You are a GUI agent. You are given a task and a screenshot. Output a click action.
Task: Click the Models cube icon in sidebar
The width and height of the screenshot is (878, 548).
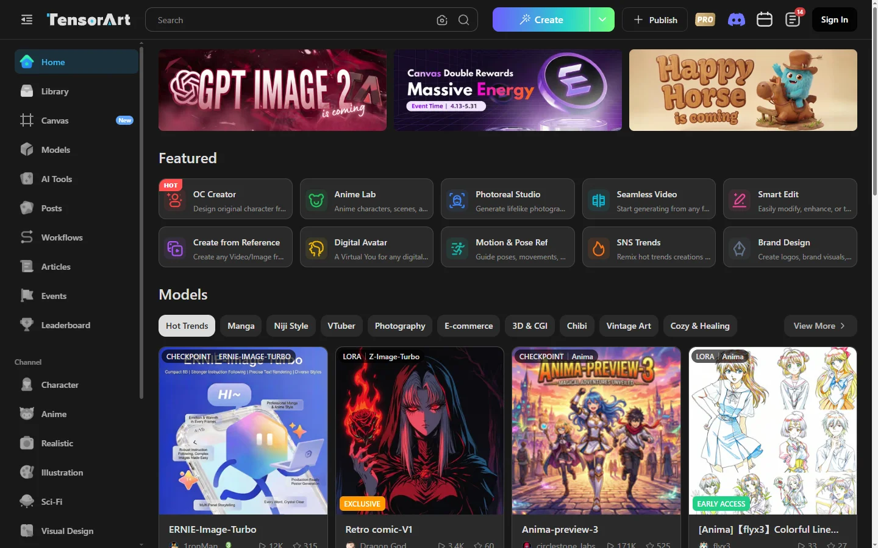tap(27, 150)
